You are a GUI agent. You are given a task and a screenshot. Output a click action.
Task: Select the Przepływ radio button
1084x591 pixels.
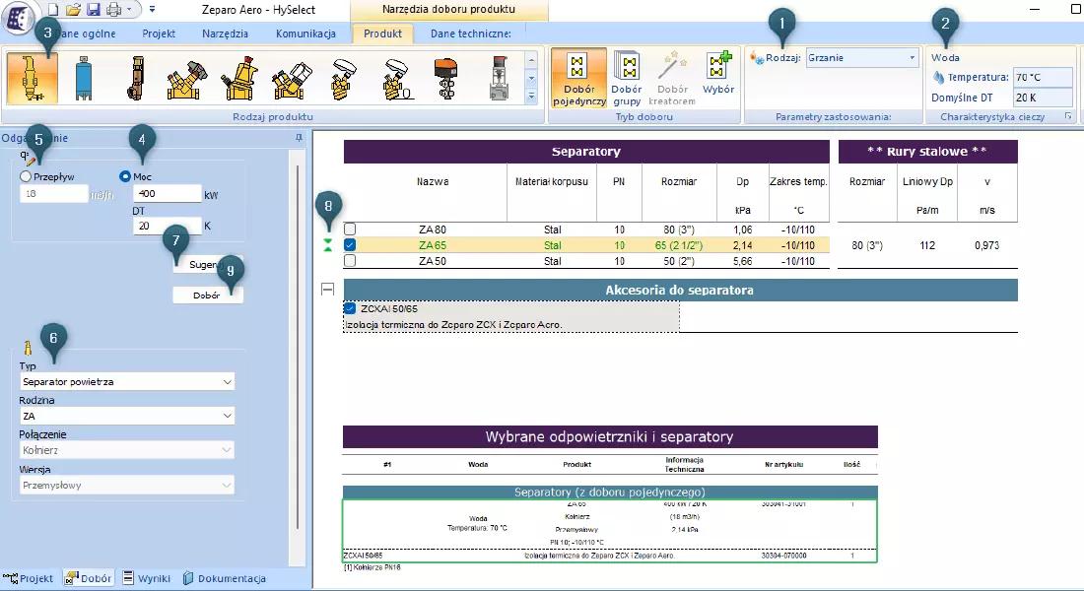coord(26,176)
